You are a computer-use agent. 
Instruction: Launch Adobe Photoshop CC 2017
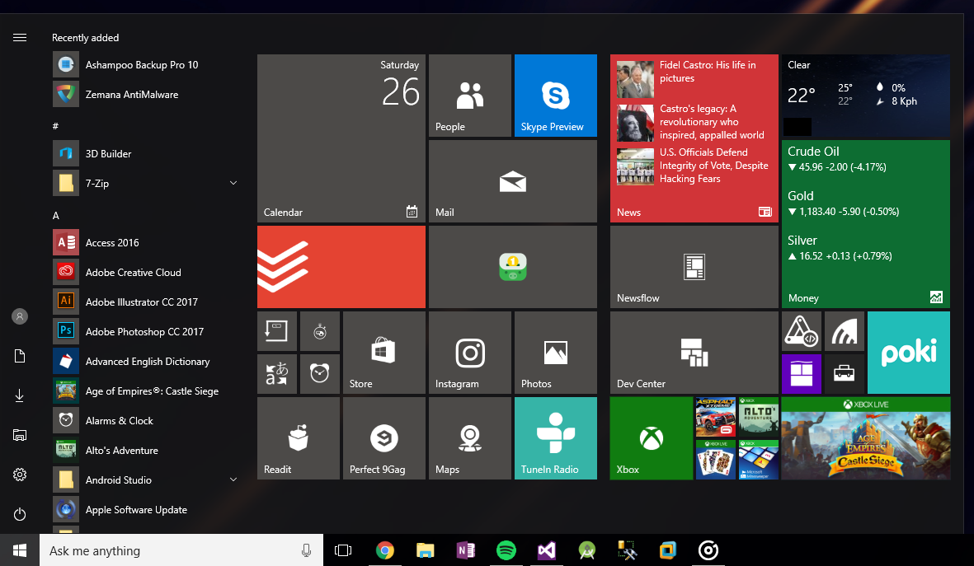pos(144,332)
